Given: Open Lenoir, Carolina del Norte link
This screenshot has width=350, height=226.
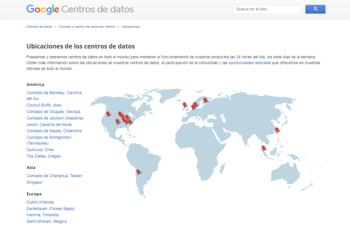Looking at the screenshot, I should (49, 124).
